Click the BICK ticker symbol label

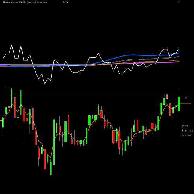pyautogui.click(x=66, y=2)
